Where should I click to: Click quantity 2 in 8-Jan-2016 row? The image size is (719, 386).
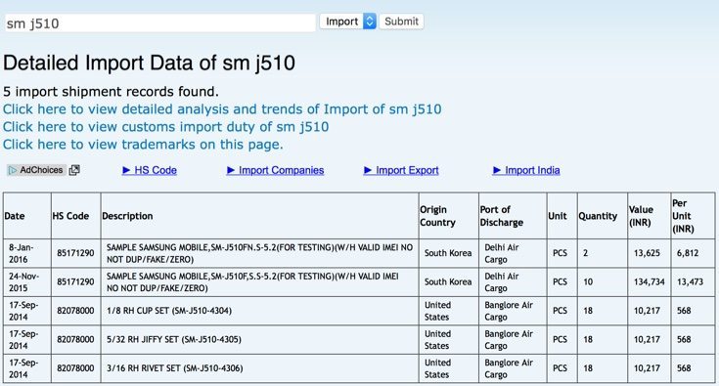point(586,253)
